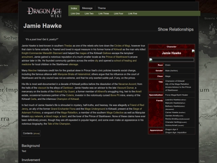Click the Background section heading
The height and width of the screenshot is (163, 217).
pos(31,146)
